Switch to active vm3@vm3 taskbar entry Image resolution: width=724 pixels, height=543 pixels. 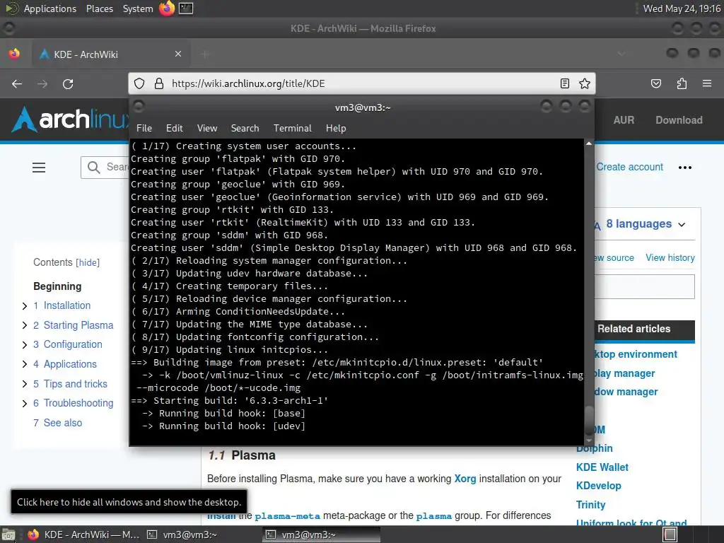pyautogui.click(x=322, y=535)
